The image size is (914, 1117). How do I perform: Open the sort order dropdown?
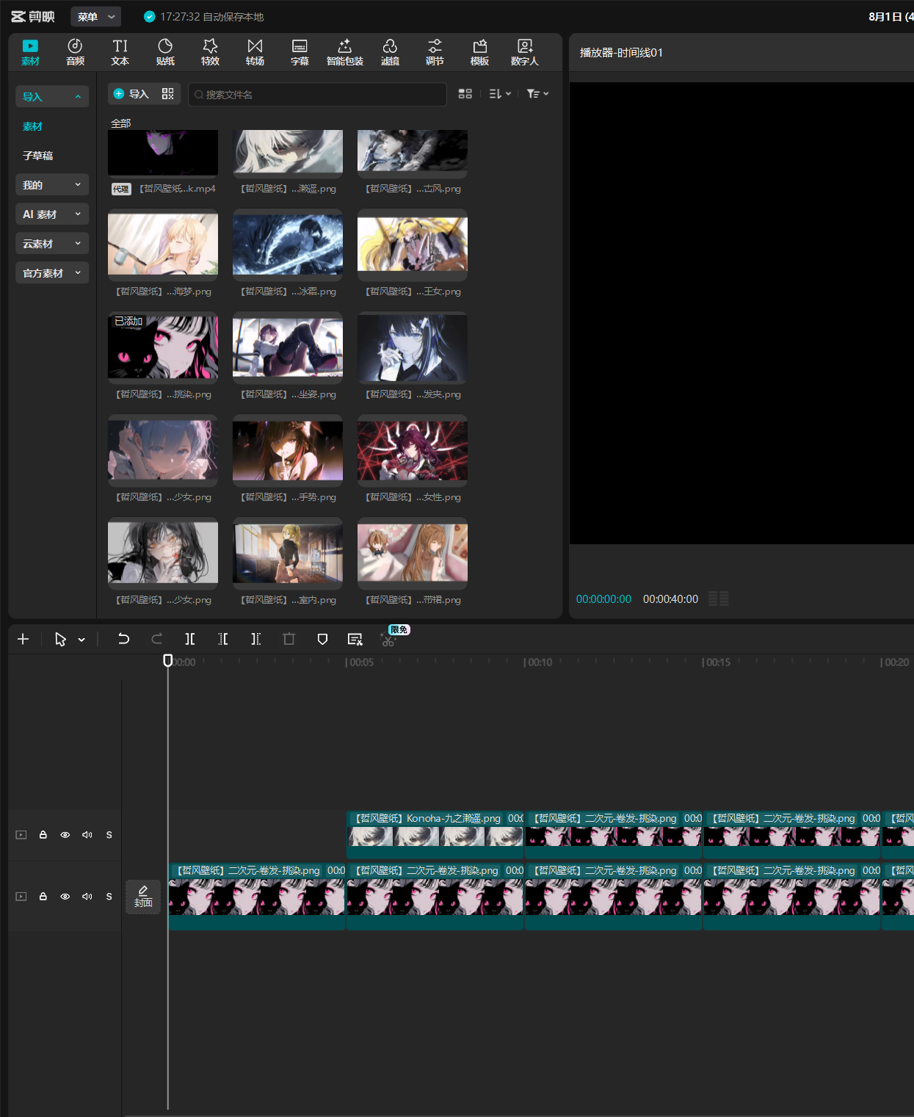coord(500,94)
